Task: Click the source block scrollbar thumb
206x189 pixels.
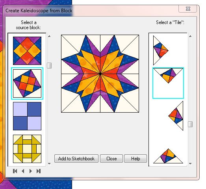Action: click(49, 65)
